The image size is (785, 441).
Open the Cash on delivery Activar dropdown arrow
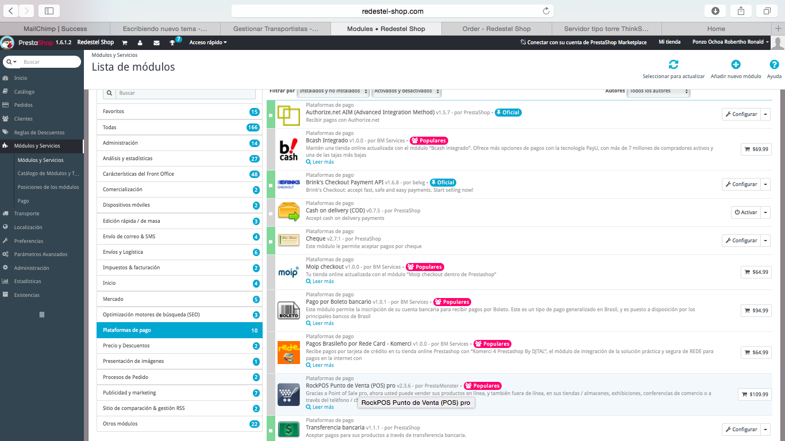click(765, 212)
